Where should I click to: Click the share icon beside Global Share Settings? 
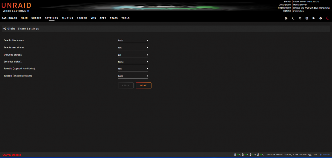pyautogui.click(x=5, y=29)
